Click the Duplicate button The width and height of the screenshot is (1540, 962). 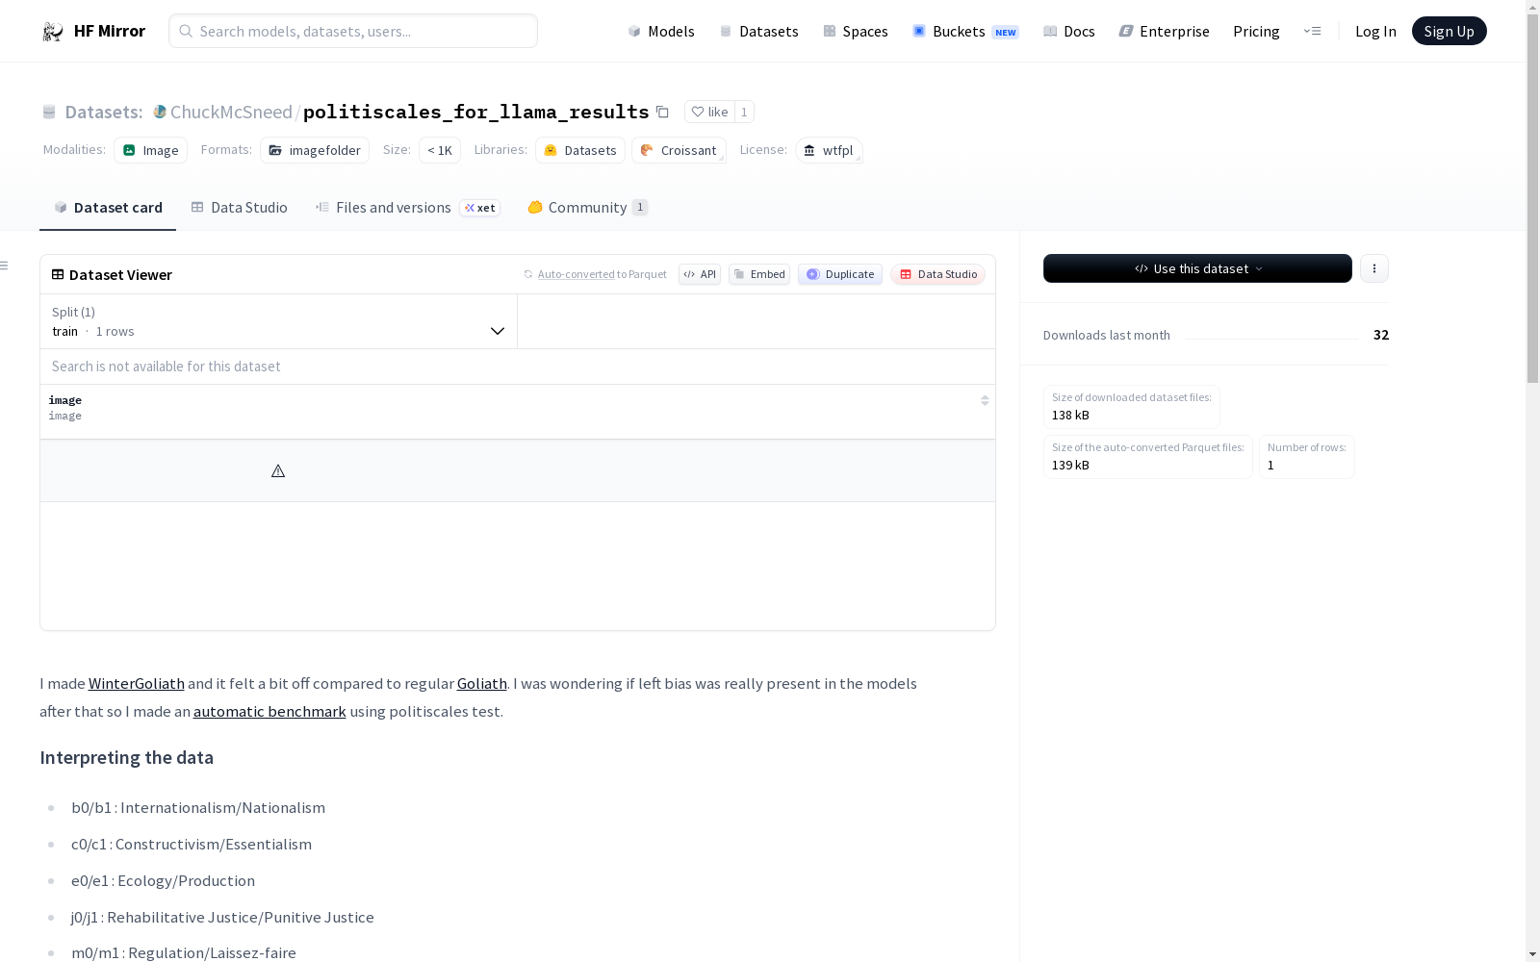click(840, 274)
